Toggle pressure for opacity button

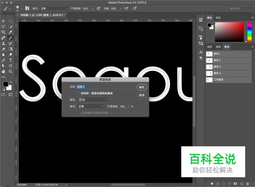(x=98, y=8)
